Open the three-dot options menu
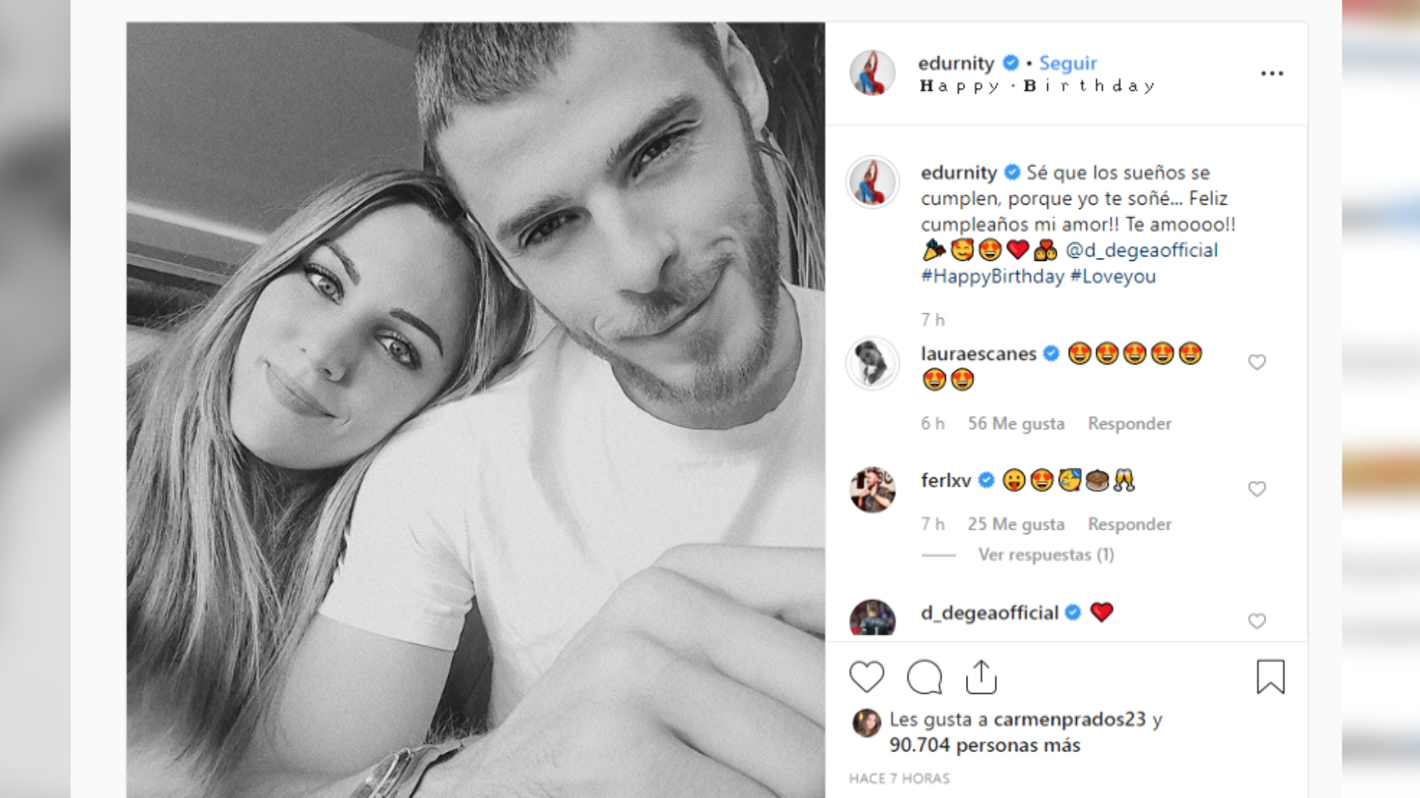The height and width of the screenshot is (798, 1420). (x=1272, y=73)
